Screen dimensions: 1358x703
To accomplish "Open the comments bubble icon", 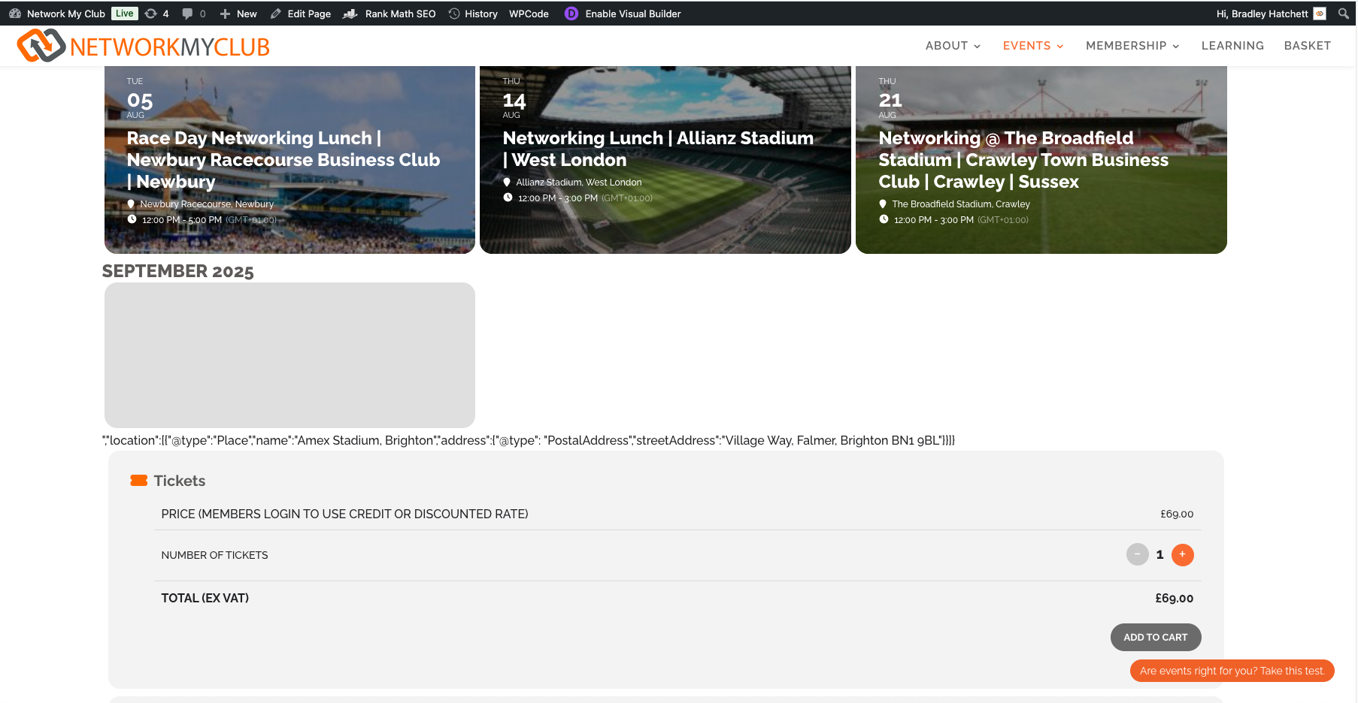I will click(187, 14).
